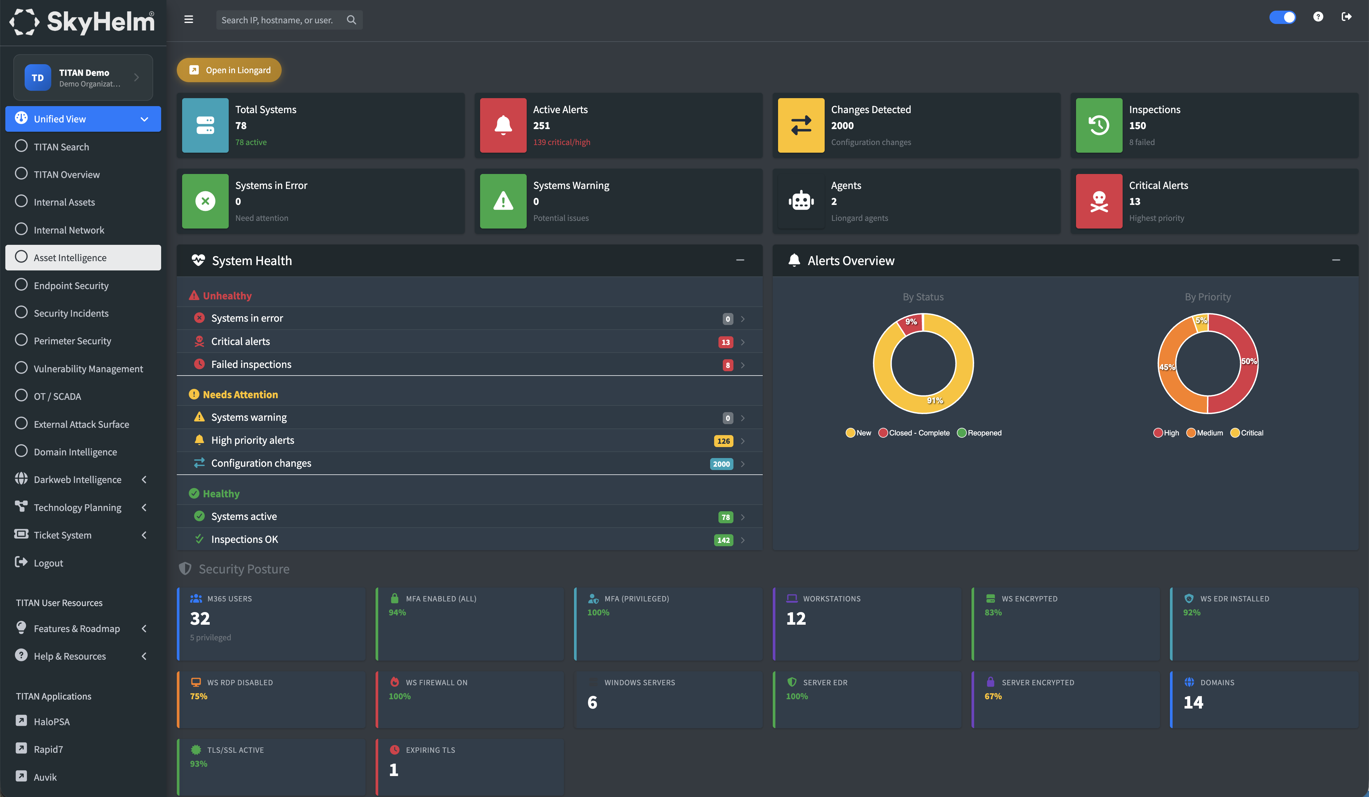Click the M365 Users people icon
Viewport: 1369px width, 797px height.
[196, 598]
